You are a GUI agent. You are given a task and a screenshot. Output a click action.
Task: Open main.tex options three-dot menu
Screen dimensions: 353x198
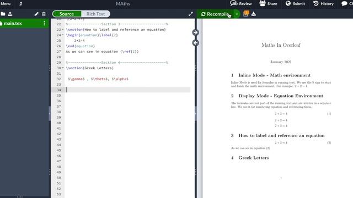coord(44,23)
